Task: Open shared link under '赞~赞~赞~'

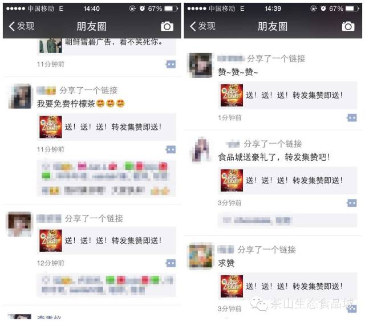Action: pyautogui.click(x=287, y=95)
